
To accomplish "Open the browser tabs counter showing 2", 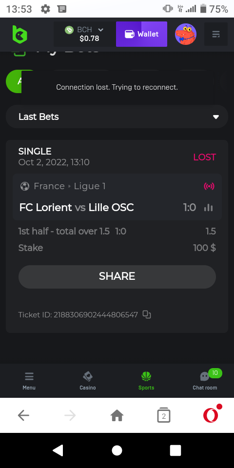I will pyautogui.click(x=164, y=415).
